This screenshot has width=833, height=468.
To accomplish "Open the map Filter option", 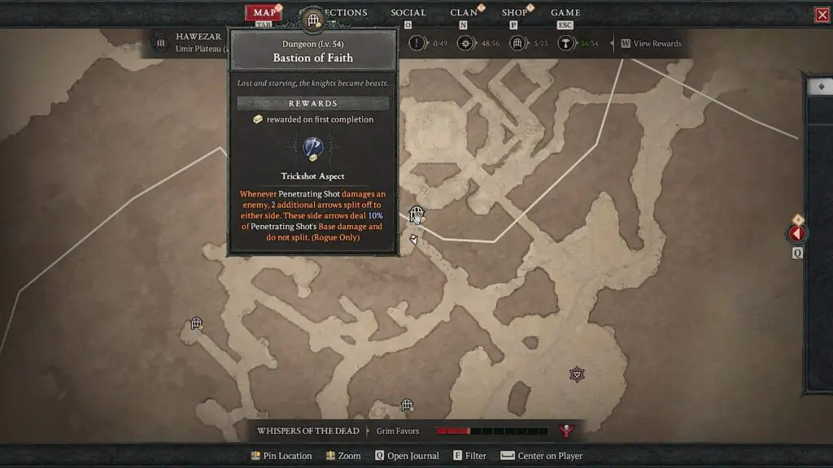I will click(x=469, y=456).
